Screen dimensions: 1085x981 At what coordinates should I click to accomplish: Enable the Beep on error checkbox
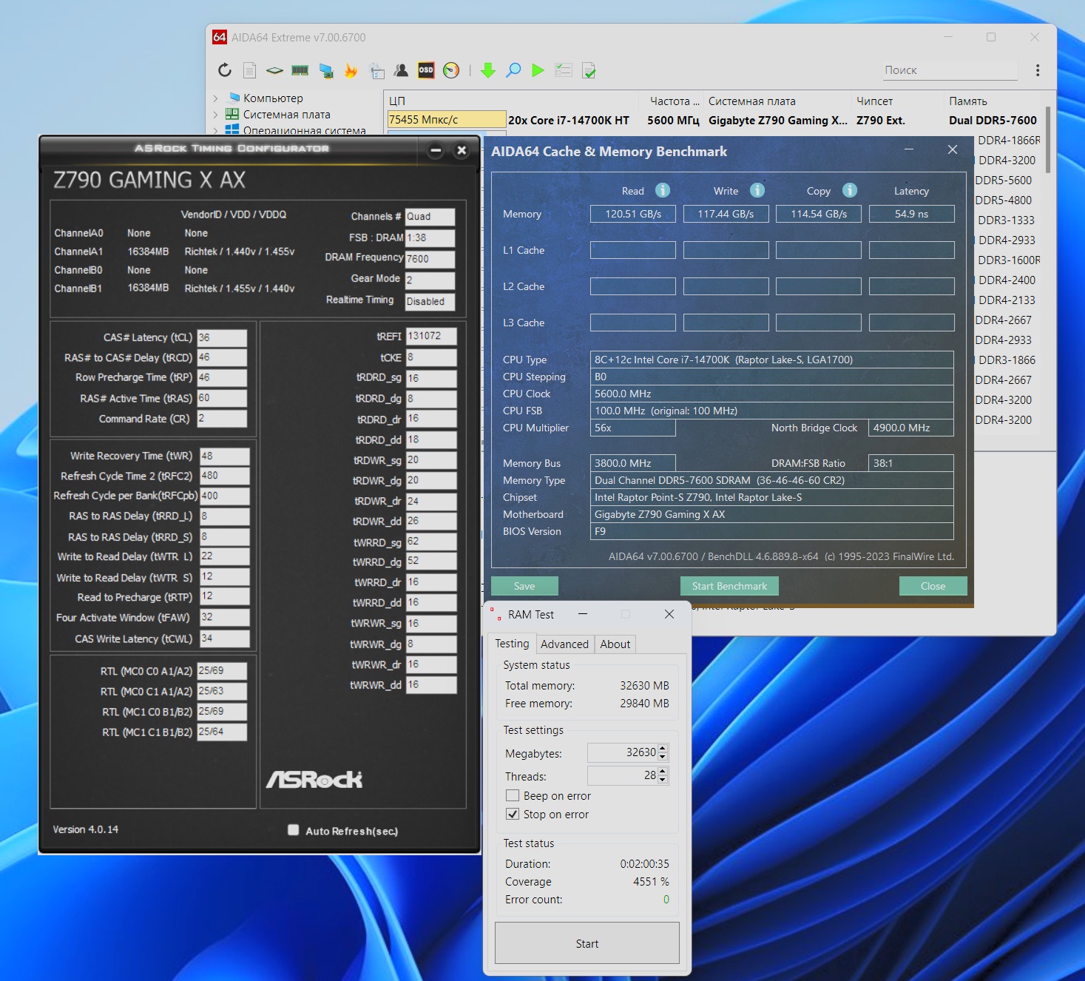513,796
